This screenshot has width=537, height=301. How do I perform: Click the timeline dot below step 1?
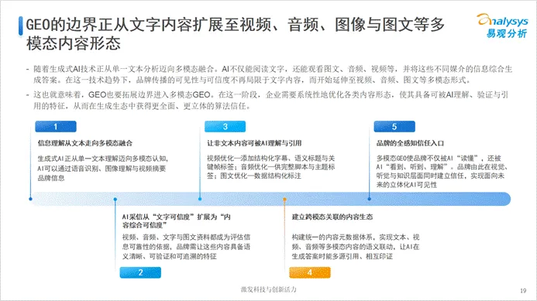click(30, 199)
